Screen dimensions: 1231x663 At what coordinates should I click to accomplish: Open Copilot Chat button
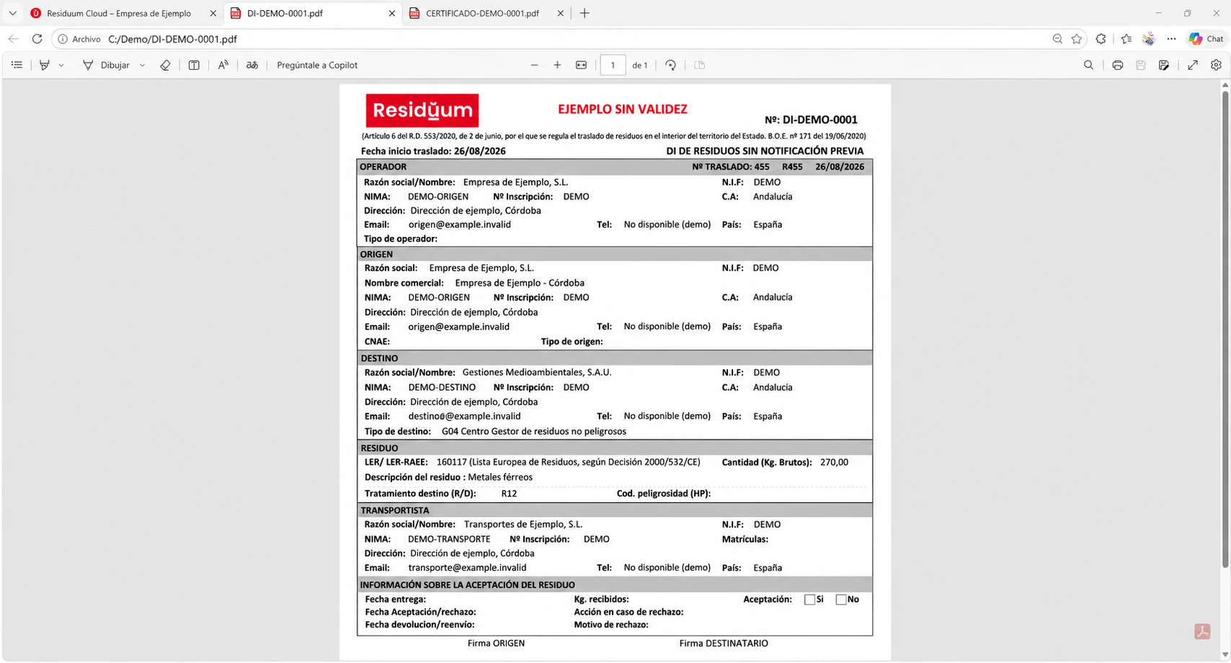(1206, 39)
